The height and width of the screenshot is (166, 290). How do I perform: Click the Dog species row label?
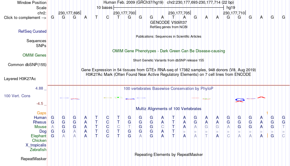click(43, 131)
